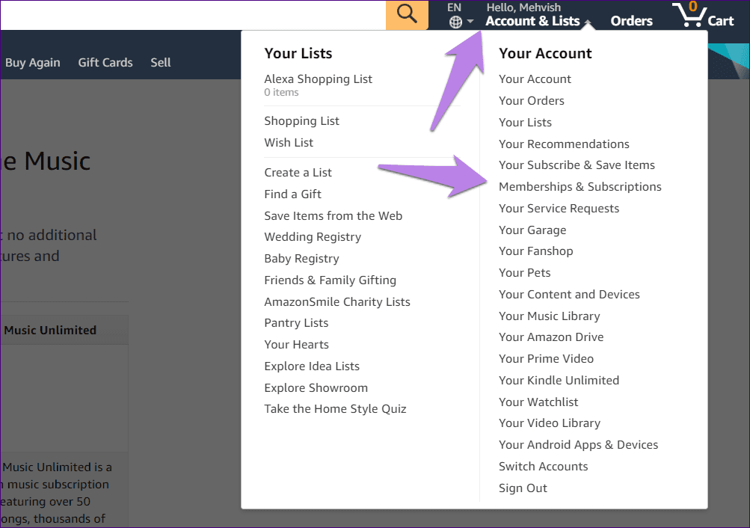Open the language globe selector
Screen dimensions: 750x528
461,22
